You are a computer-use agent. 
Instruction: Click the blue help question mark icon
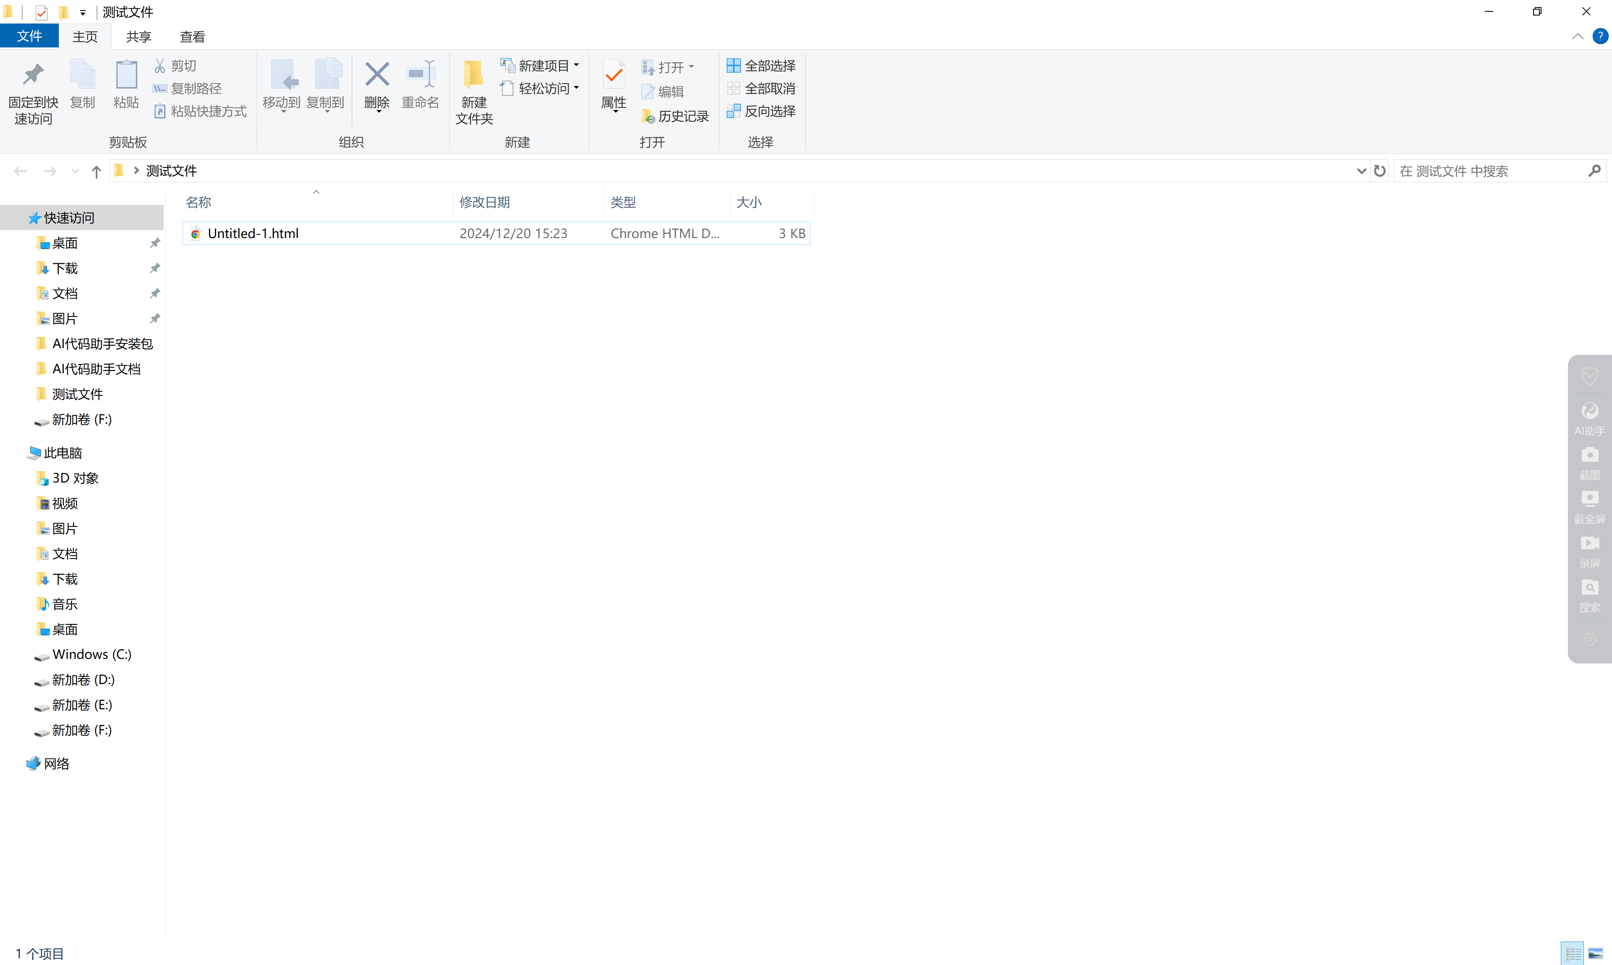coord(1600,37)
